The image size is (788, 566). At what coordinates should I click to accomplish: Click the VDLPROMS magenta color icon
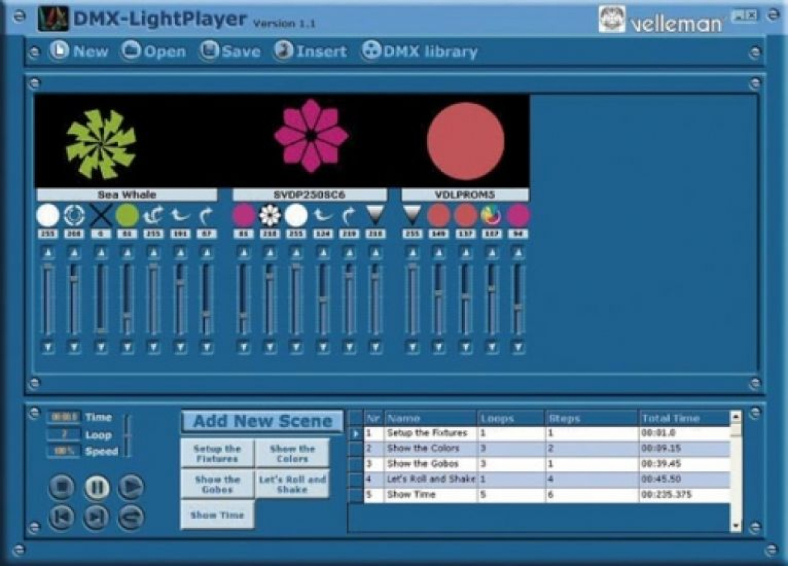(x=518, y=216)
